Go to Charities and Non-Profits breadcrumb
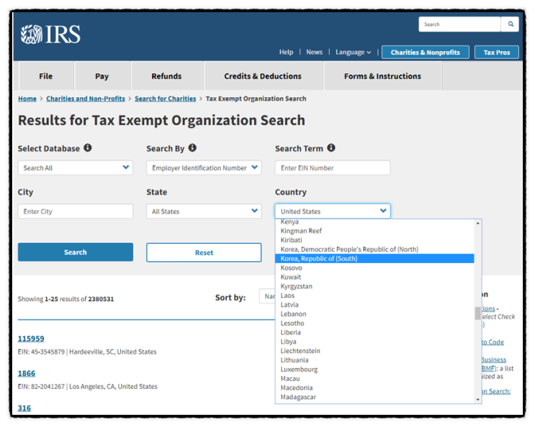Viewport: 535px width, 427px height. coord(86,98)
